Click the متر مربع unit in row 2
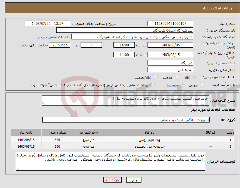Image resolution: width=240 pixels, height=188 pixels. [89, 146]
